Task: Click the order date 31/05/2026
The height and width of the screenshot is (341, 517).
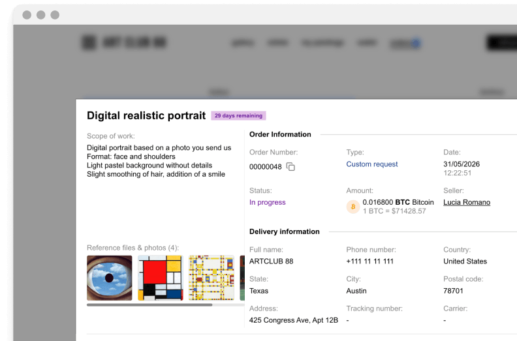Action: point(462,164)
